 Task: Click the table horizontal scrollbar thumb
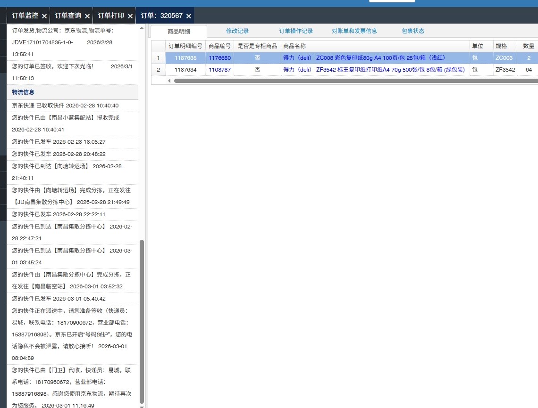pos(354,81)
